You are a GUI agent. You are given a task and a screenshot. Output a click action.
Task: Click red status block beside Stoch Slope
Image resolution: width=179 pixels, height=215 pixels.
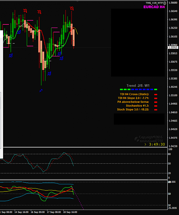coord(156,110)
